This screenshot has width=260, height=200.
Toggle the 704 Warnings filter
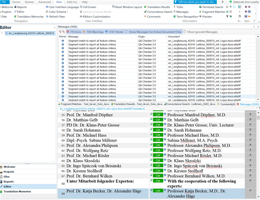point(93,32)
